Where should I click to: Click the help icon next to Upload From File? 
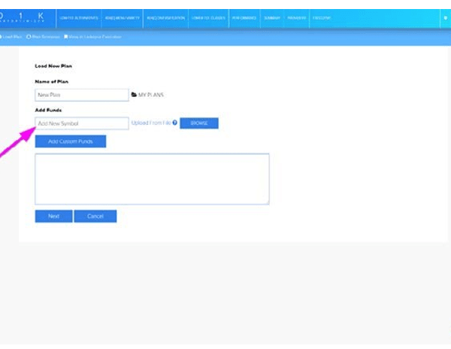[174, 123]
